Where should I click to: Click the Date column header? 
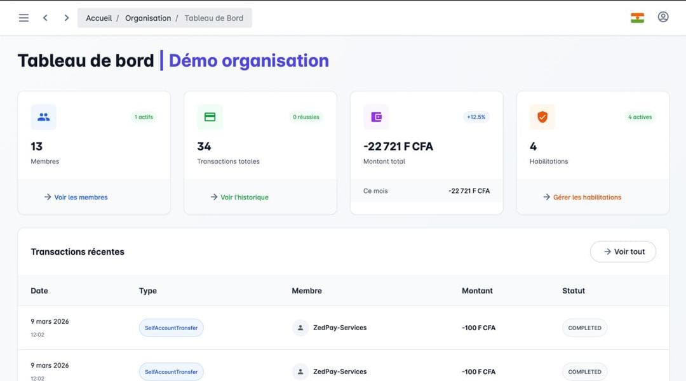tap(39, 290)
